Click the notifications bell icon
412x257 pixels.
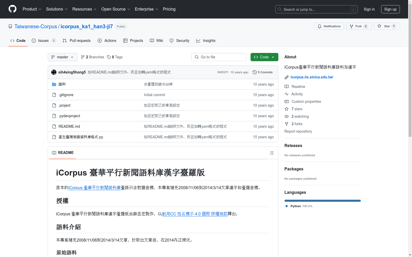pyautogui.click(x=320, y=26)
